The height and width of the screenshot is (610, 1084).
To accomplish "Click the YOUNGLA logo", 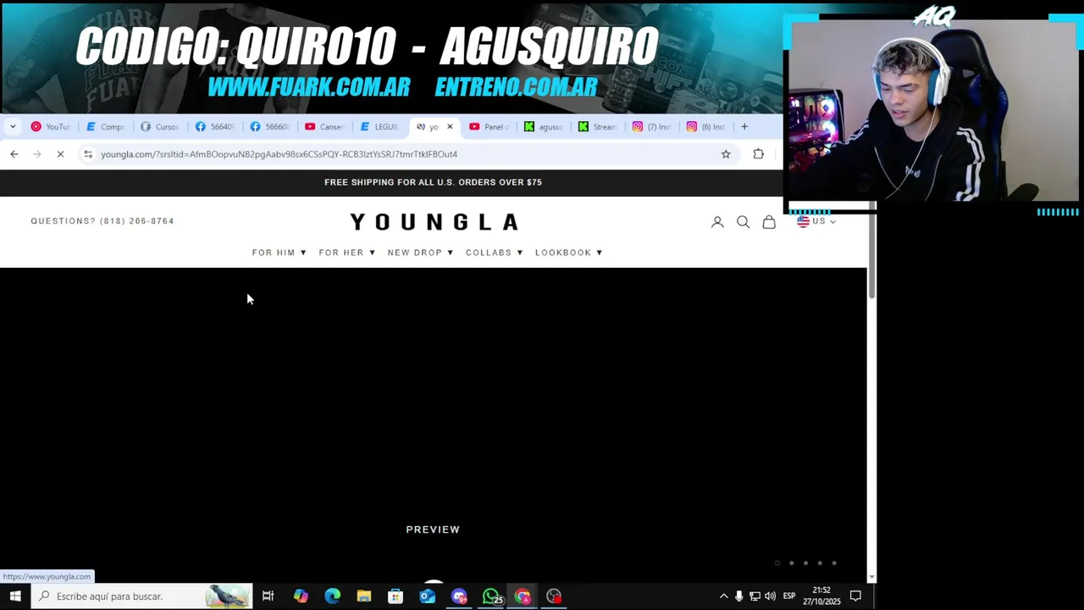I will coord(434,222).
